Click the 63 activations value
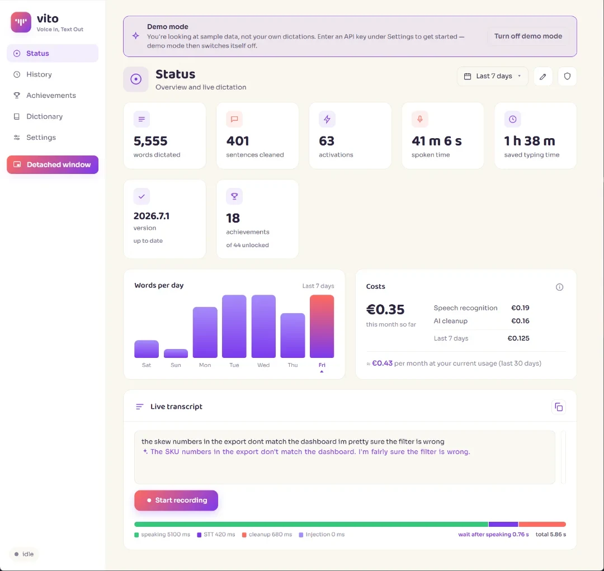 327,141
